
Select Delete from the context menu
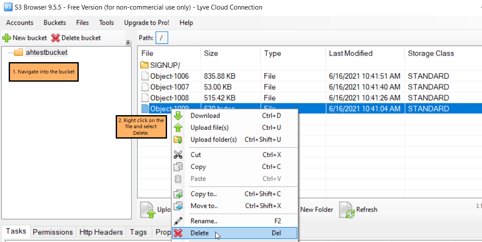click(200, 233)
